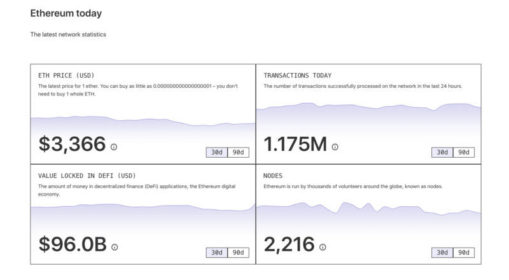
Task: Click the info icon beside the $3,366 ETH price
Action: click(114, 147)
